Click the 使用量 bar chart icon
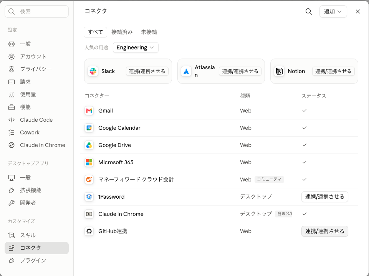 pos(12,95)
